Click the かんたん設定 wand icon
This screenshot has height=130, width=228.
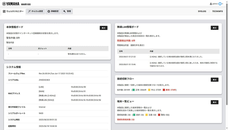coord(29,11)
